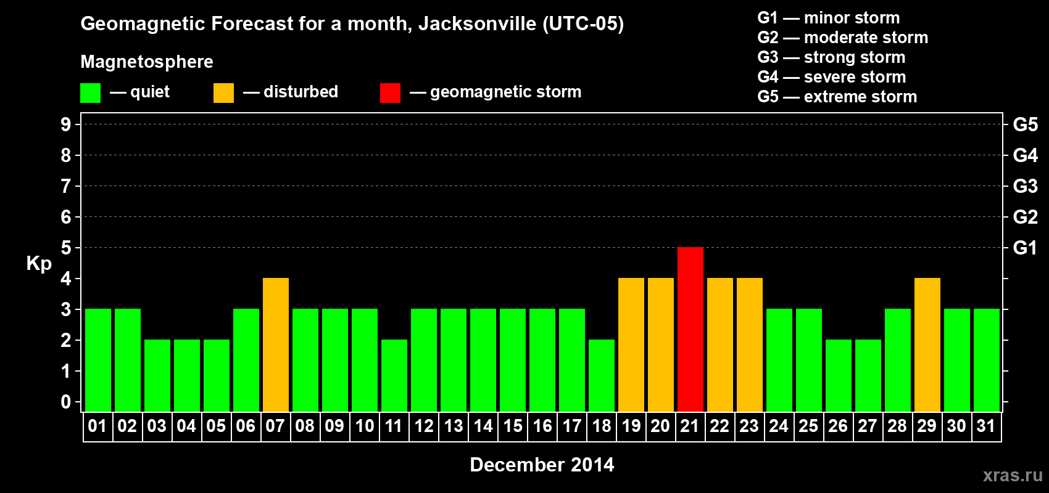Click the 'December 2014' axis label
This screenshot has width=1049, height=493.
tap(542, 465)
